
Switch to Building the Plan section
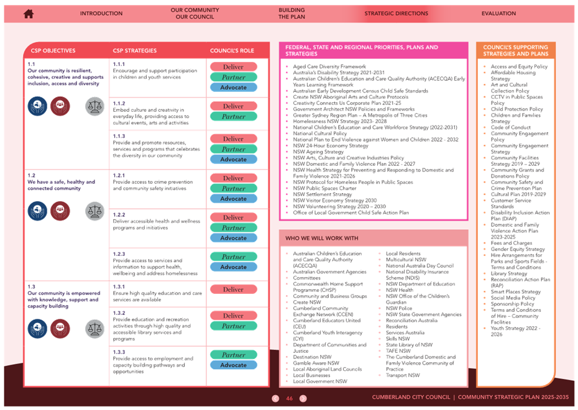(291, 14)
